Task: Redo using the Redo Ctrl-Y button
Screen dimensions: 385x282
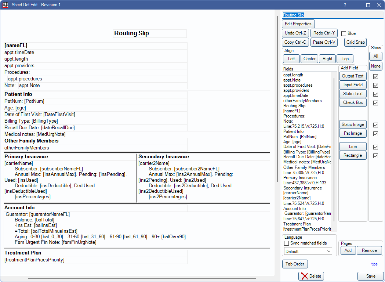Action: coord(324,33)
